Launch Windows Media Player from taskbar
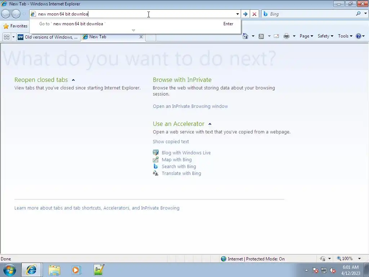The width and height of the screenshot is (369, 277). [76, 270]
